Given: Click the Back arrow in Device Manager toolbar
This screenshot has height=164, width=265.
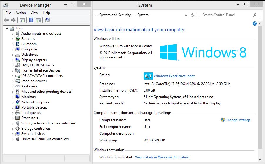Looking at the screenshot, I should pos(6,20).
